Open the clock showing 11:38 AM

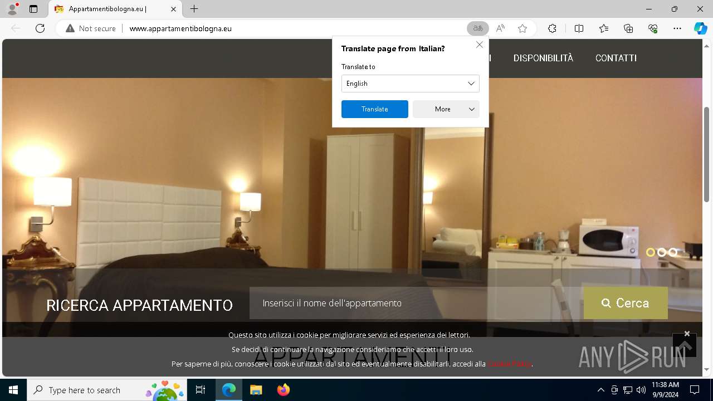pyautogui.click(x=665, y=390)
